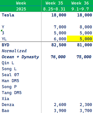Click the 'Tang DM5' row label
Image resolution: width=93 pixels, height=113 pixels.
[12, 93]
